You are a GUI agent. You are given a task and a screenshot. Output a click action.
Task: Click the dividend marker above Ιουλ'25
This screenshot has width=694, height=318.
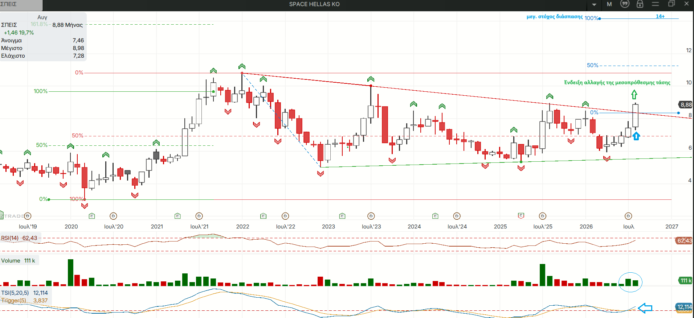[x=543, y=216]
